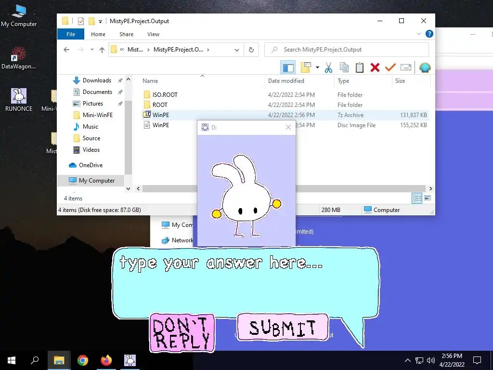Select OneDrive in navigation pane
493x370 pixels.
pyautogui.click(x=91, y=165)
